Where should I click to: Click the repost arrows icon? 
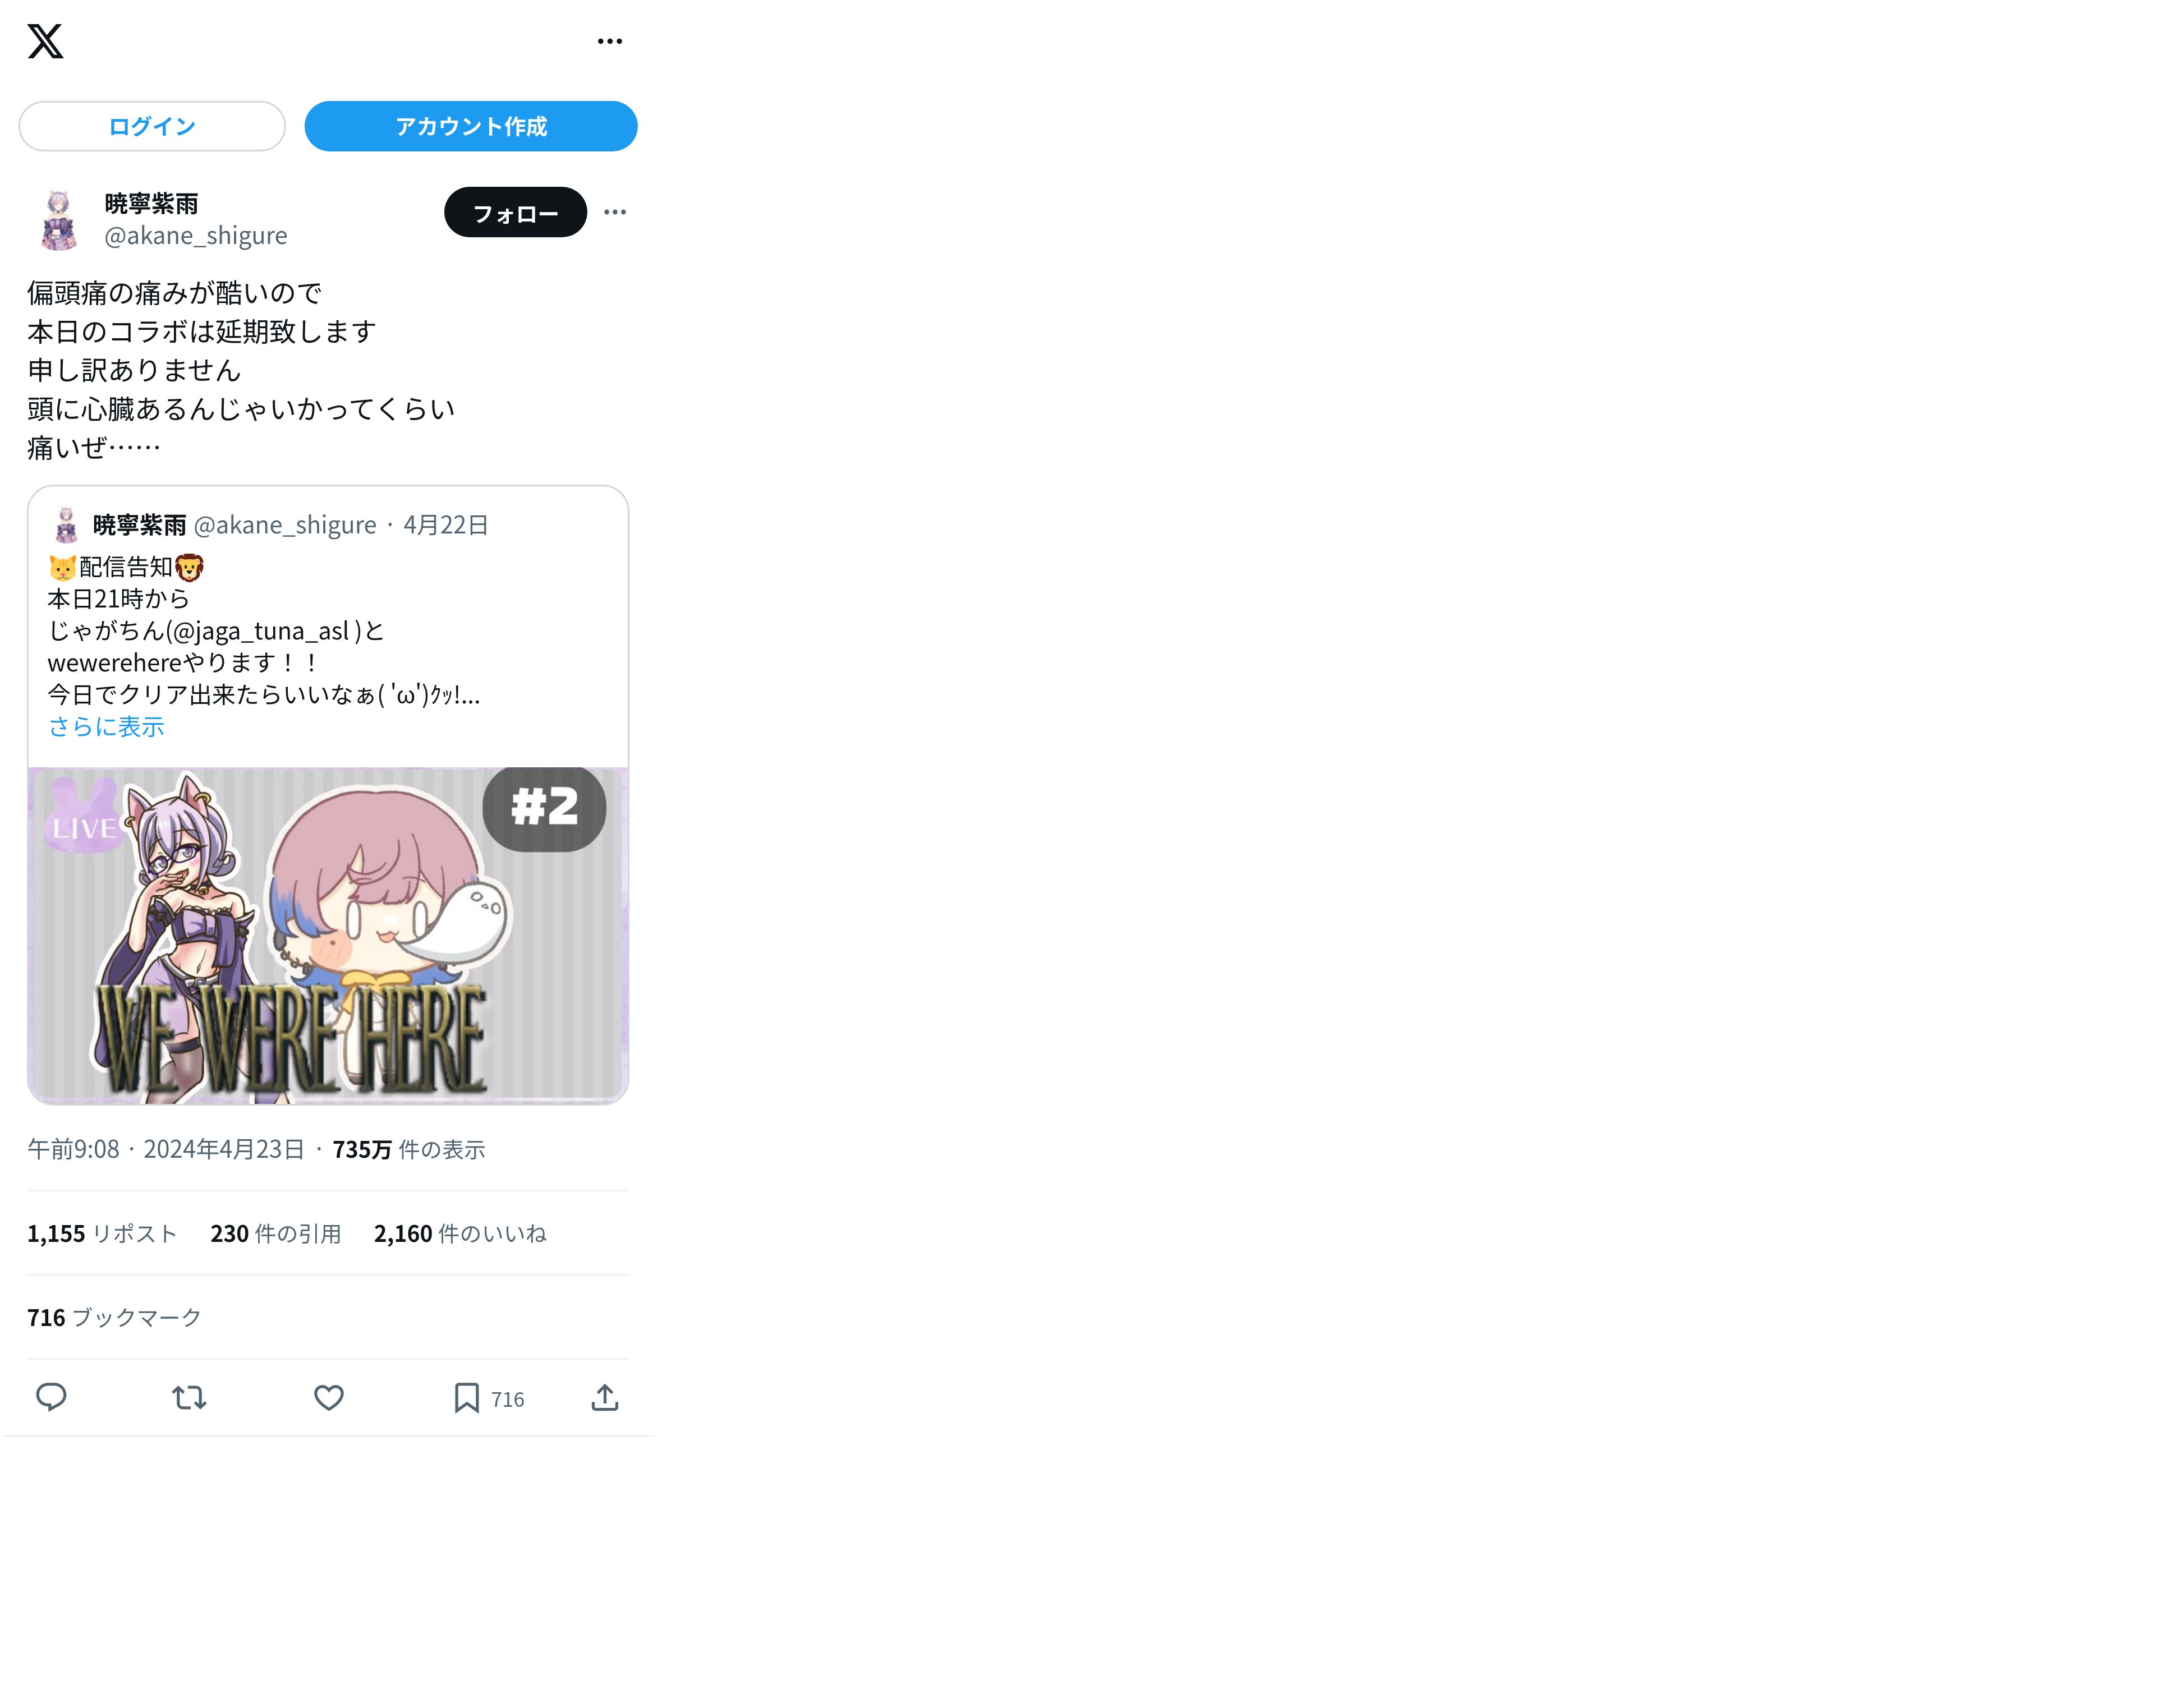[189, 1397]
